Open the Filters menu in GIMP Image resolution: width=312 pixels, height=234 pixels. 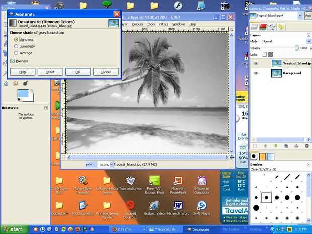(164, 24)
